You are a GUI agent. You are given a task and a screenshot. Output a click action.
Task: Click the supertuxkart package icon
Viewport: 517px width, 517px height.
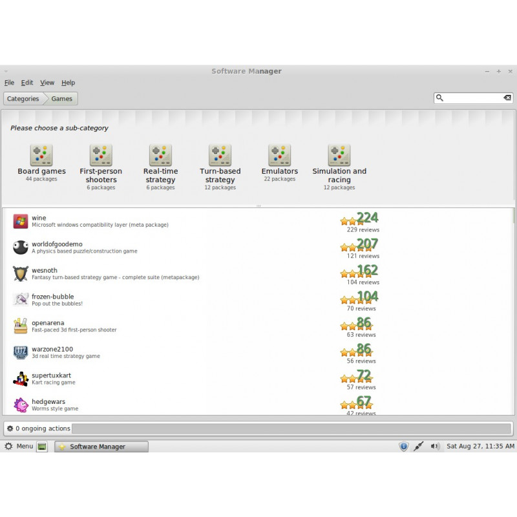pyautogui.click(x=21, y=379)
